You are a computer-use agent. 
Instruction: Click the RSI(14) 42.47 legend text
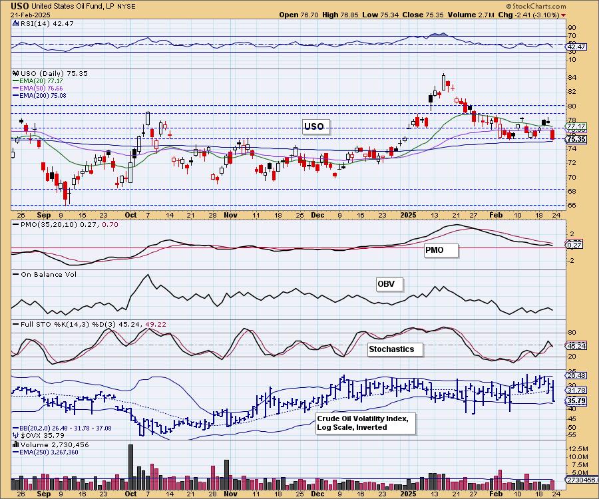[47, 23]
